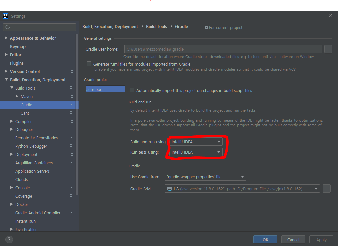Expand the Debugger node
The height and width of the screenshot is (246, 338).
point(12,129)
